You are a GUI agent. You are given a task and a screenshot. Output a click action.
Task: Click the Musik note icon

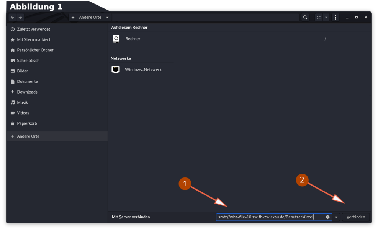13,102
